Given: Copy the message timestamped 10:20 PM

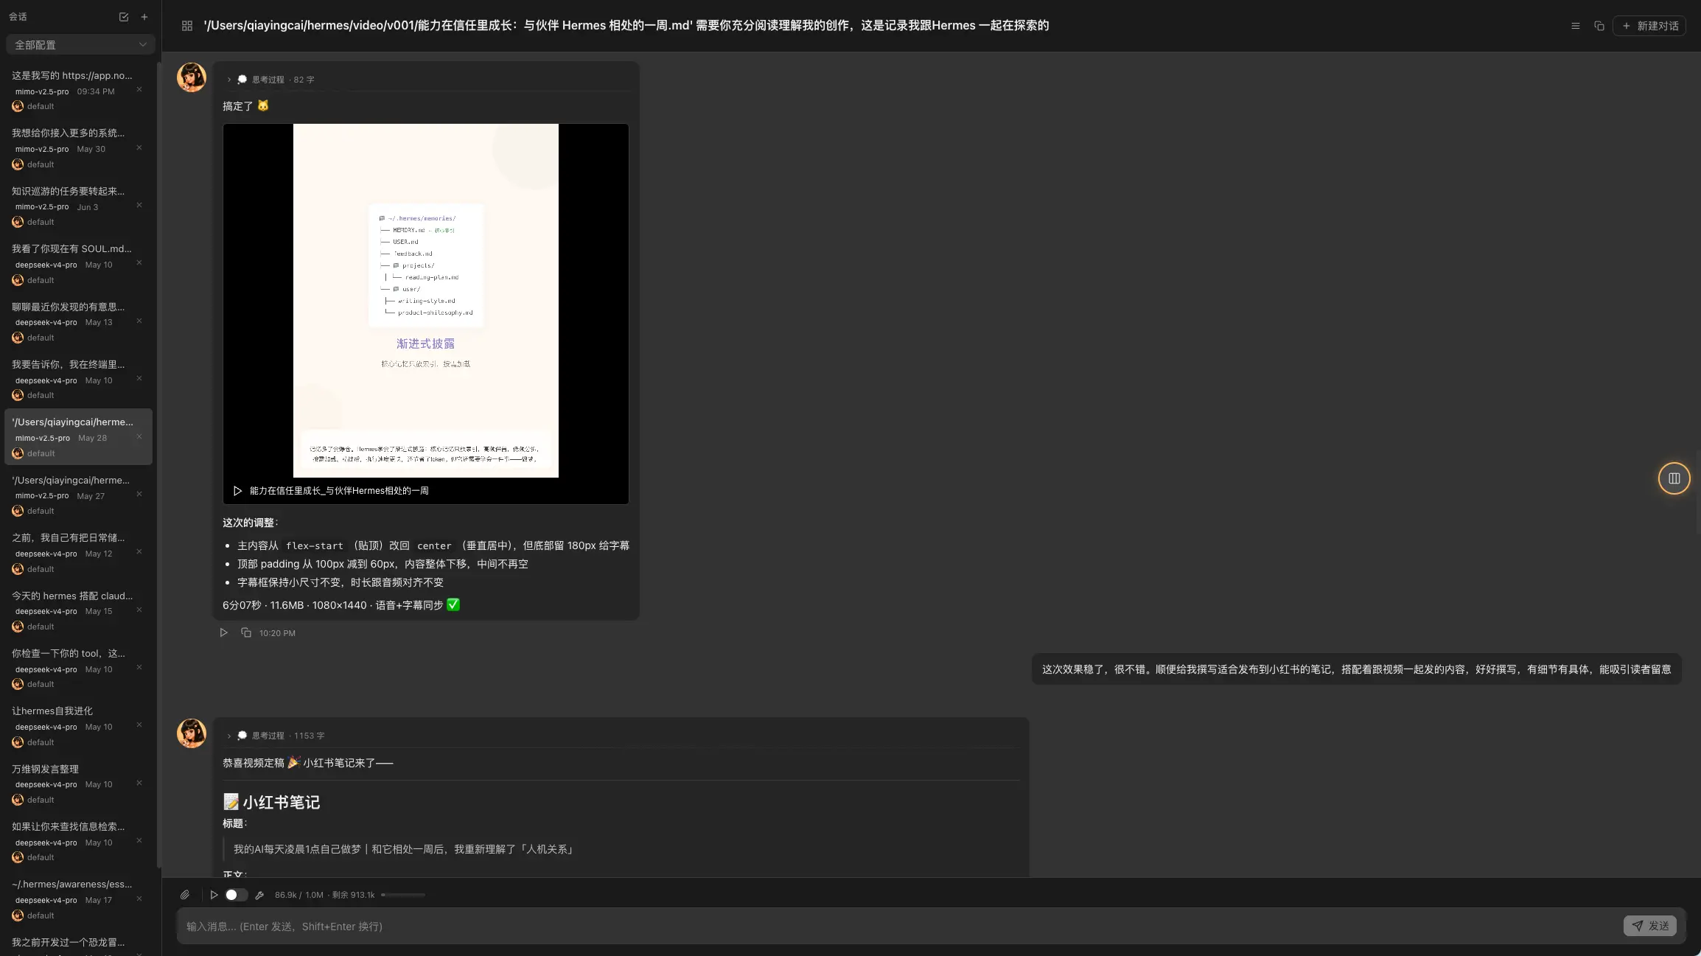Looking at the screenshot, I should tap(246, 633).
